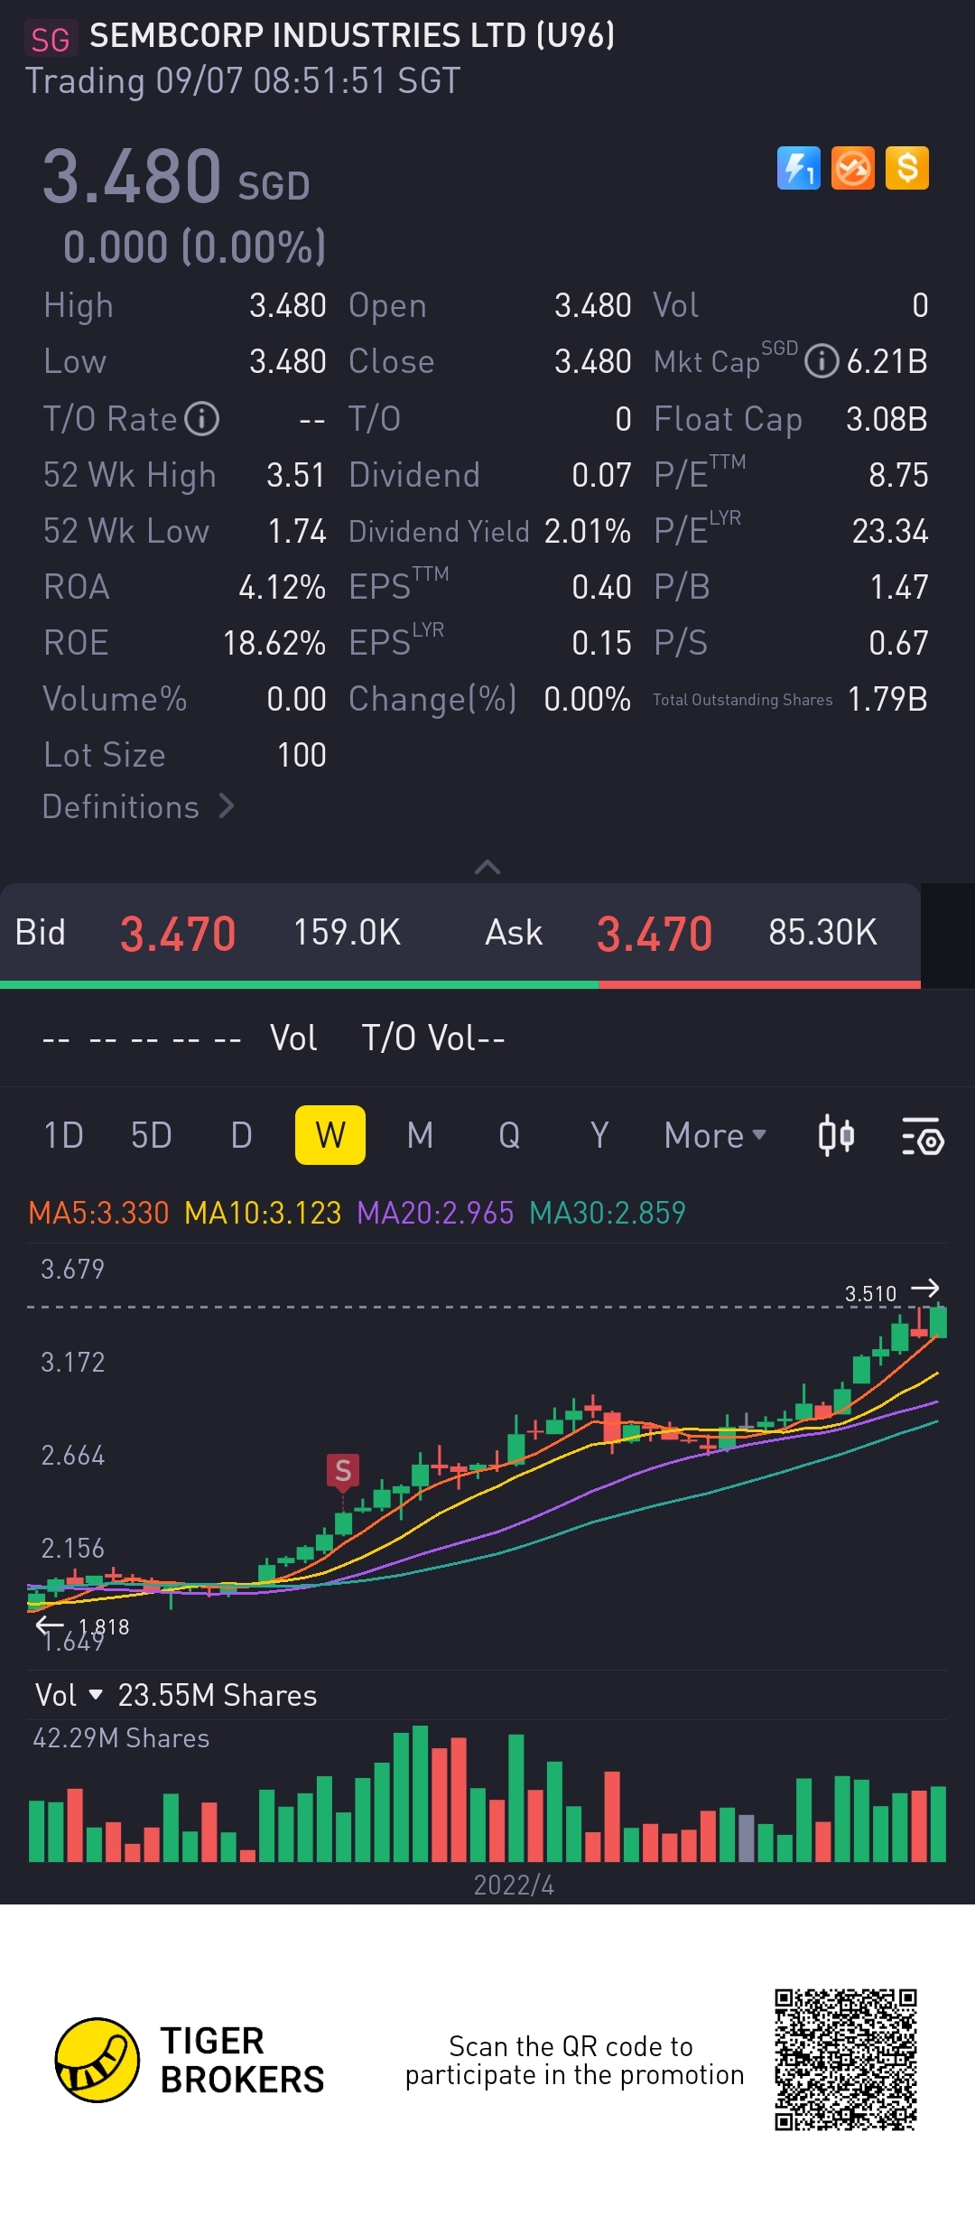Tap the 23.55M Shares volume readout
975x2216 pixels.
pyautogui.click(x=218, y=1695)
